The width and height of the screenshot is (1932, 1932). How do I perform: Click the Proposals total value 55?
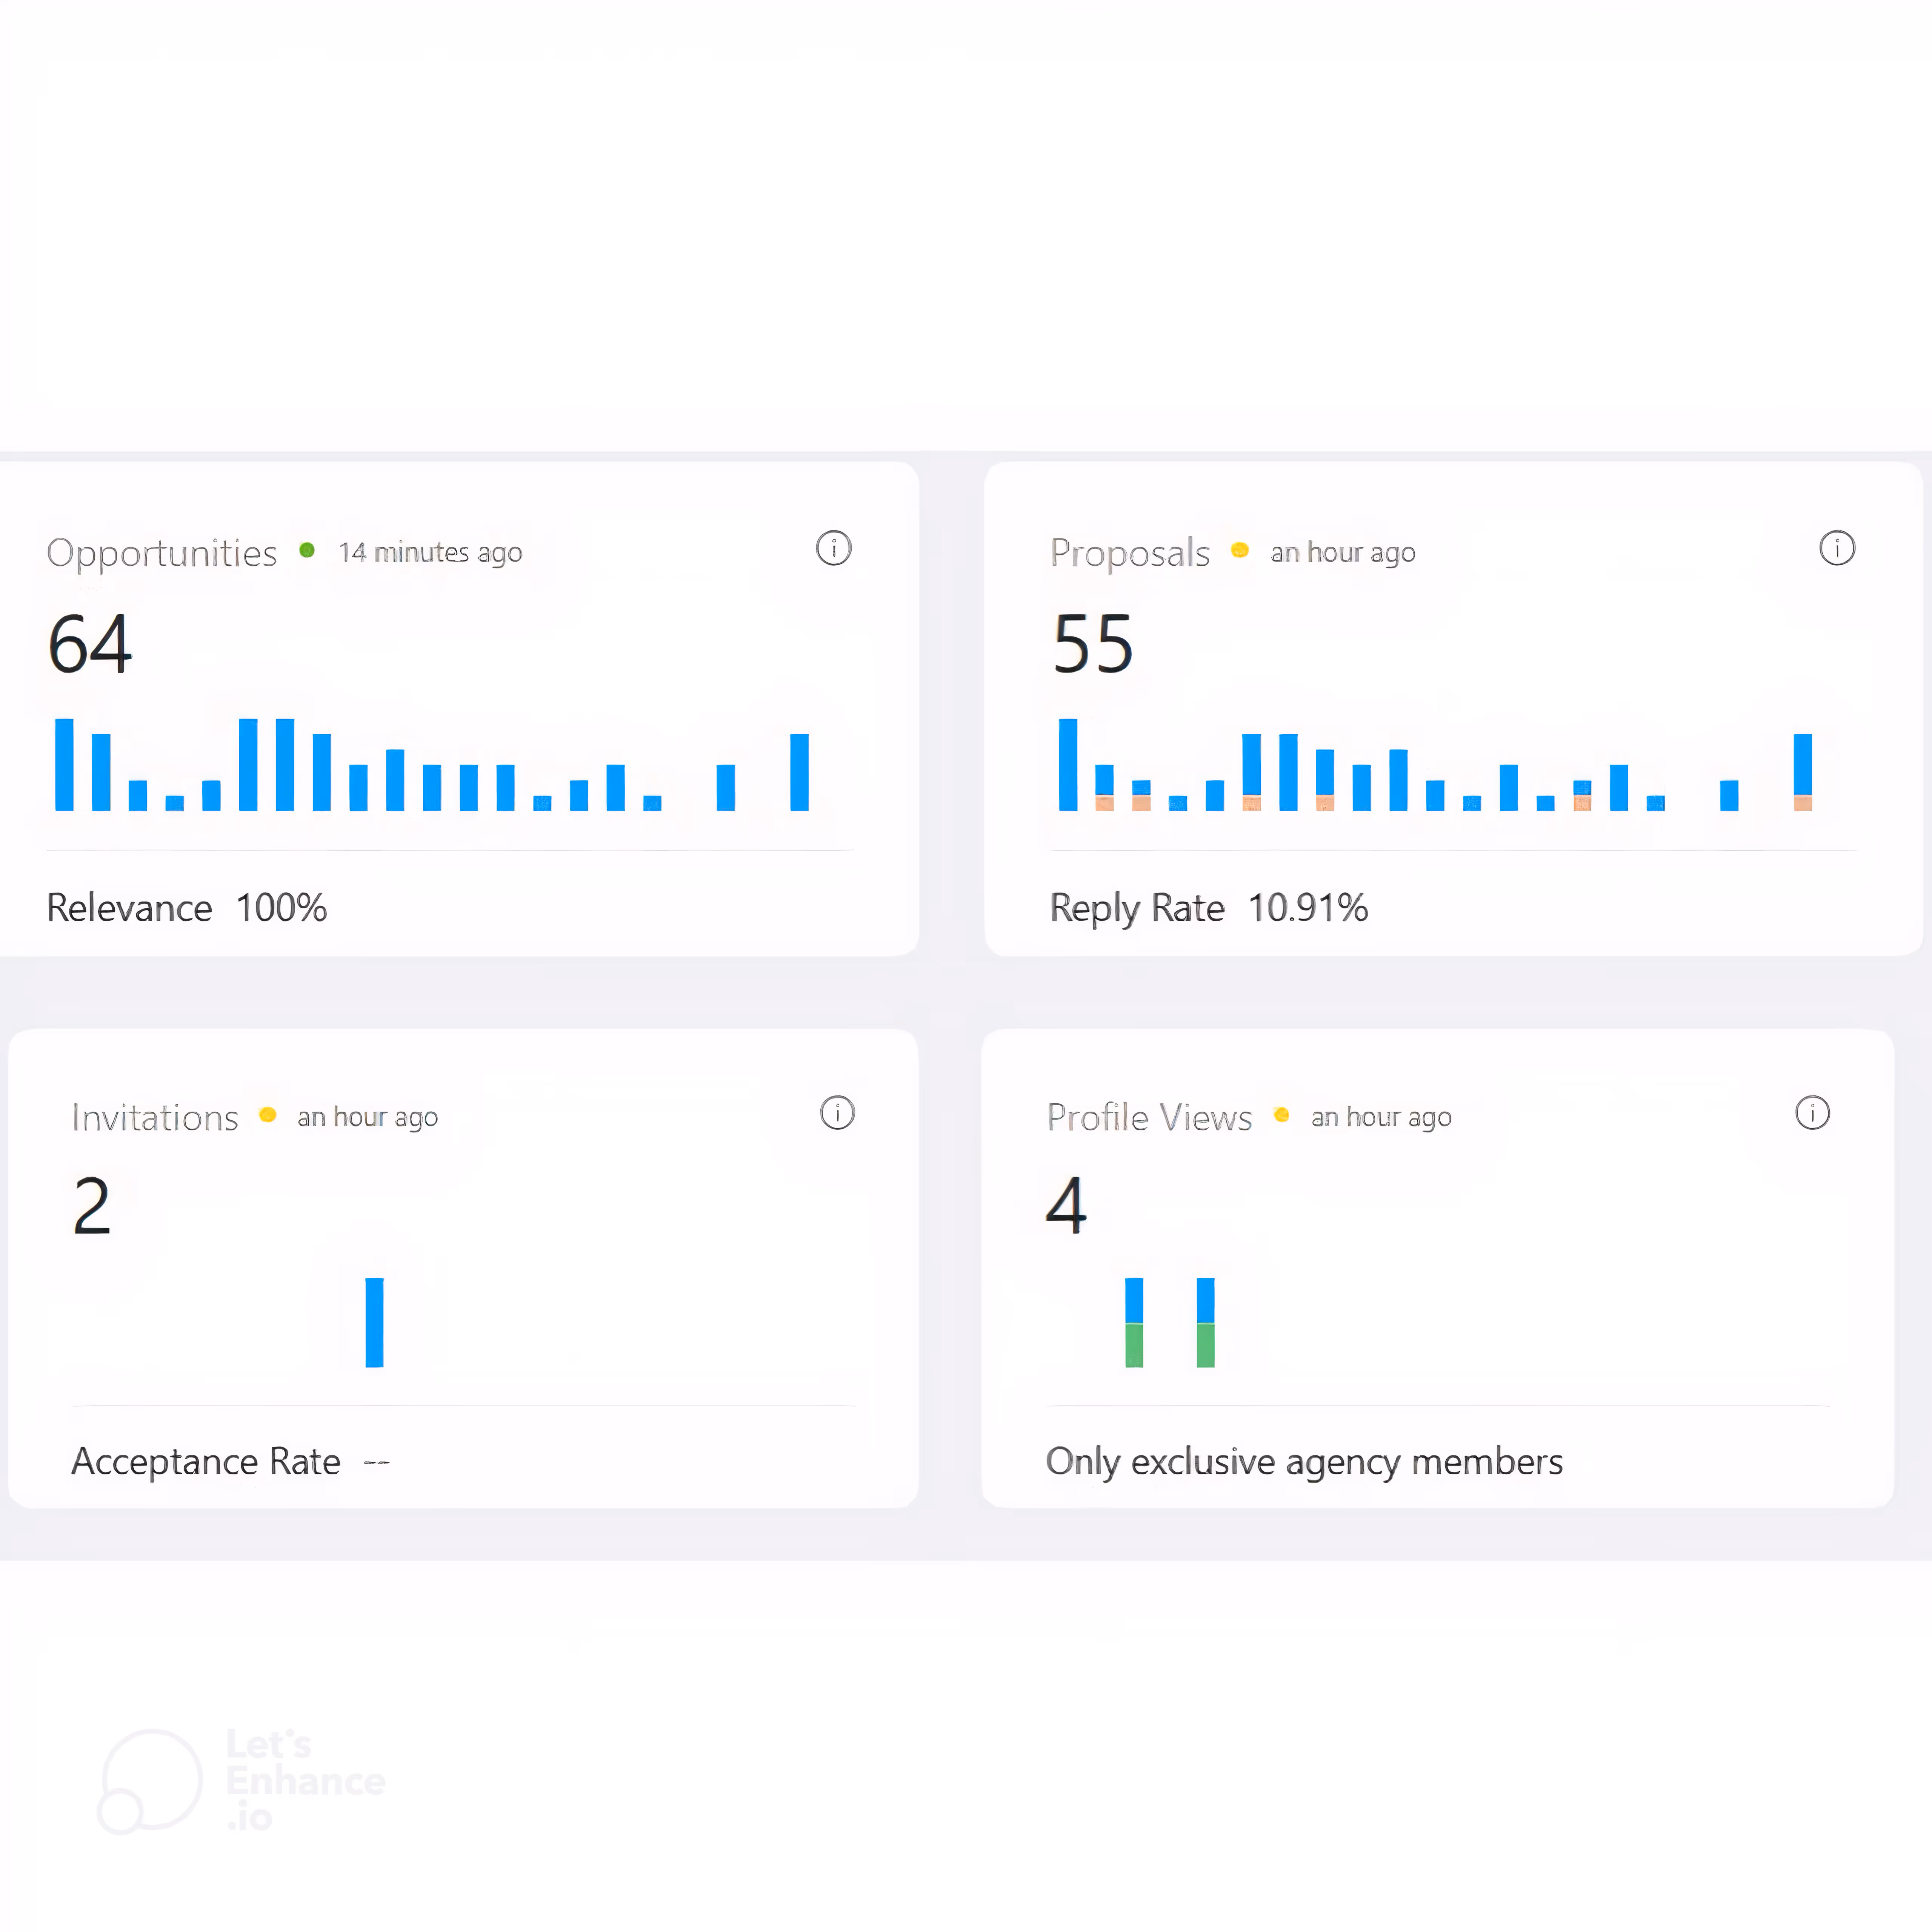1093,644
